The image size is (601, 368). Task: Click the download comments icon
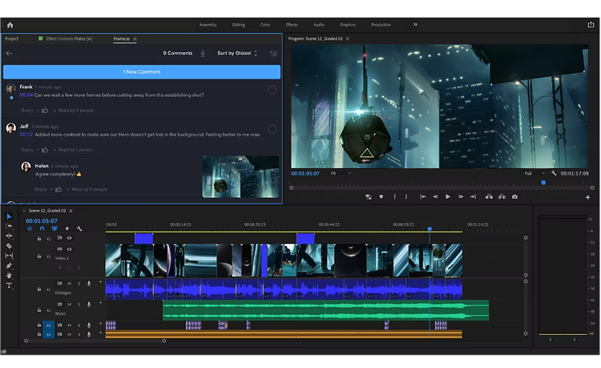point(203,53)
